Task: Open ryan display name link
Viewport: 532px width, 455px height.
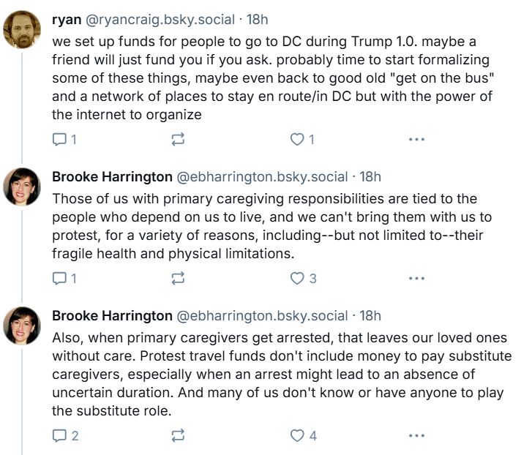Action: click(x=67, y=20)
